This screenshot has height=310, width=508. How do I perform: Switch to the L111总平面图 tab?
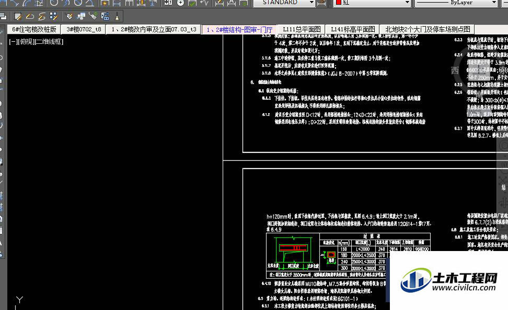(x=302, y=29)
